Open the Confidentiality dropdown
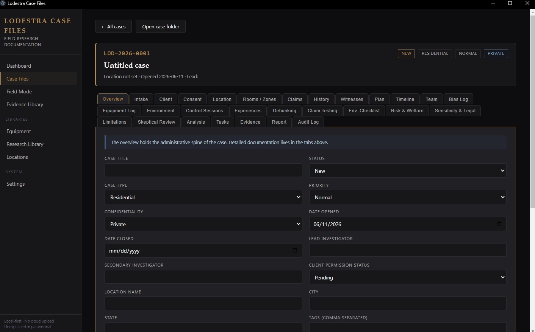 203,224
